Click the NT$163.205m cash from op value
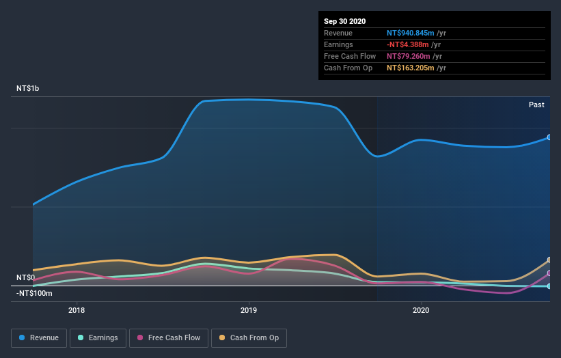The height and width of the screenshot is (358, 561). [411, 68]
